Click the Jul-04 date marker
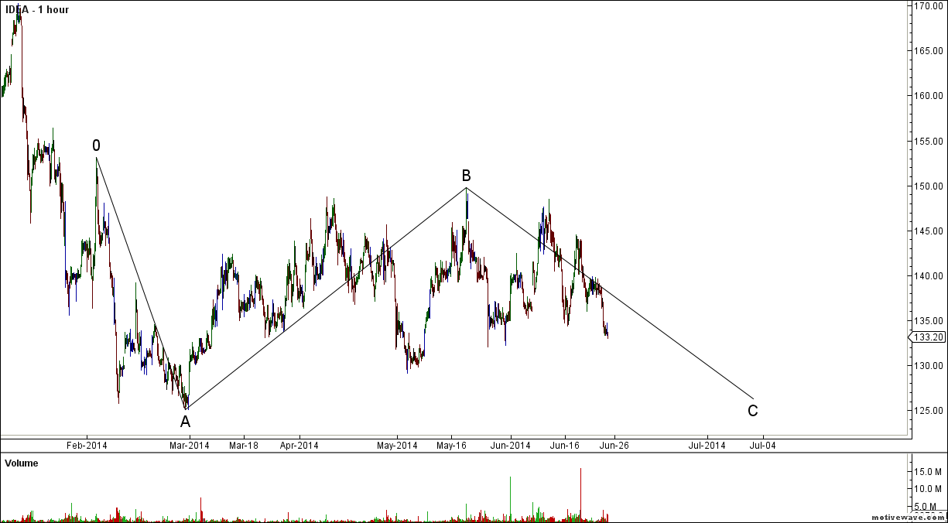Viewport: 948px width, 523px height. coord(762,446)
